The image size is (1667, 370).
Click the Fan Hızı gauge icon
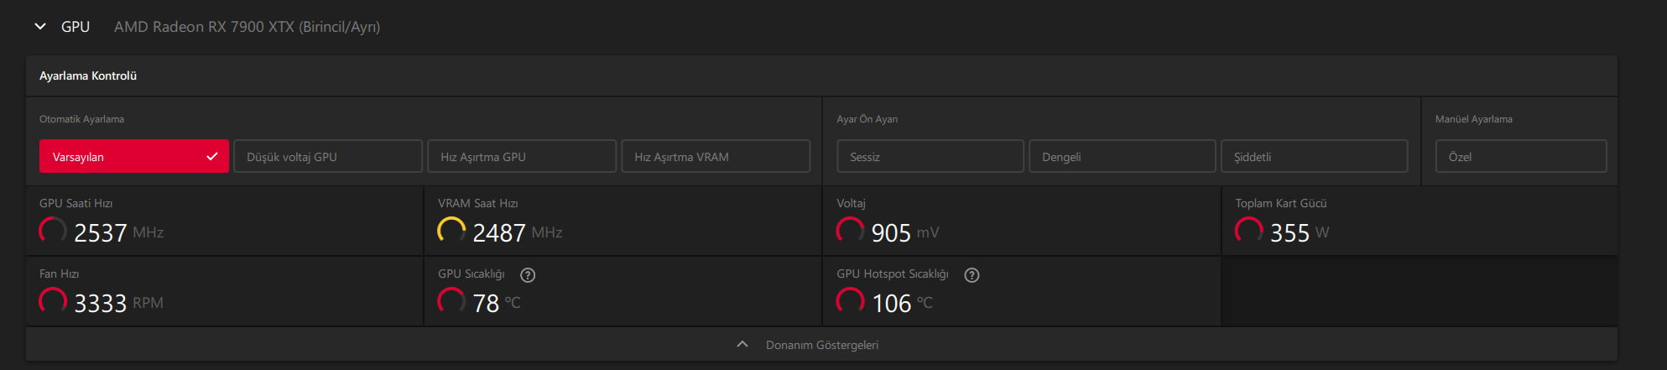[x=53, y=301]
